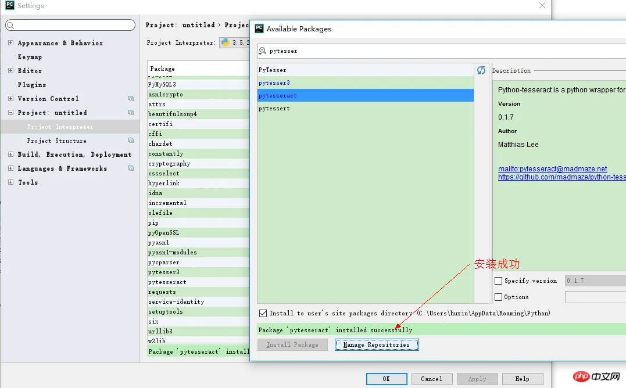Screen dimensions: 626x388
Task: Click the Help button in Settings
Action: click(522, 379)
